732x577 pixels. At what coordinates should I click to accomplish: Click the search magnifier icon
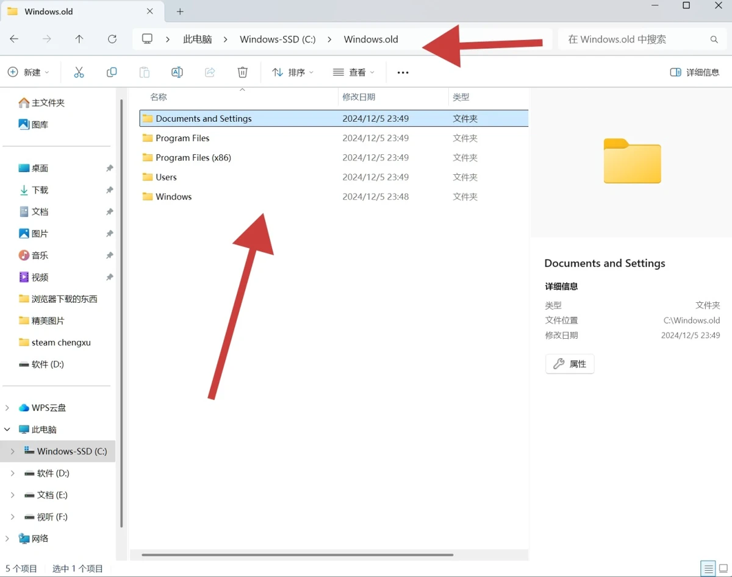[x=714, y=40]
